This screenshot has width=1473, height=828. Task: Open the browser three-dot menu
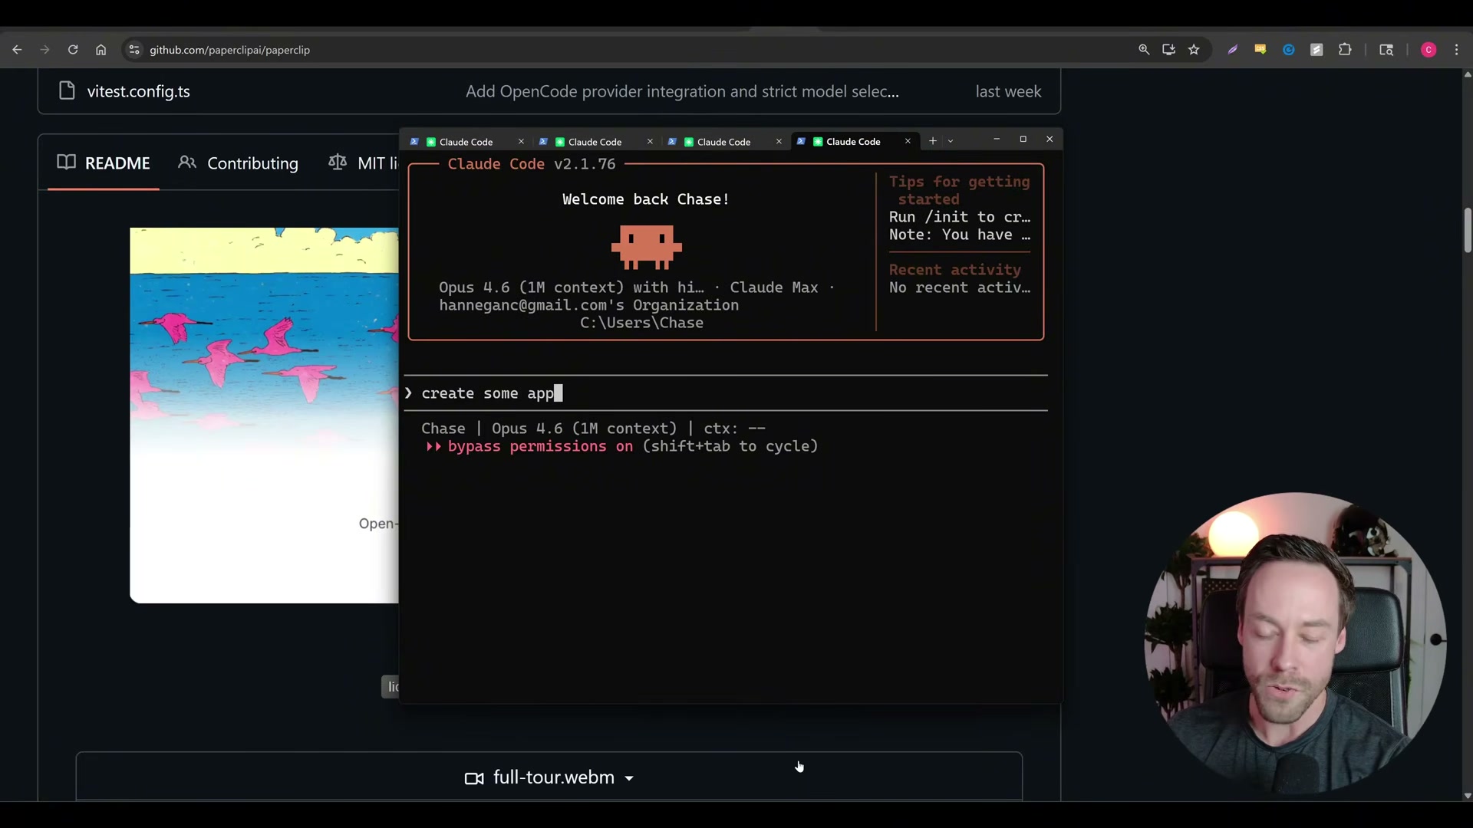tap(1457, 50)
